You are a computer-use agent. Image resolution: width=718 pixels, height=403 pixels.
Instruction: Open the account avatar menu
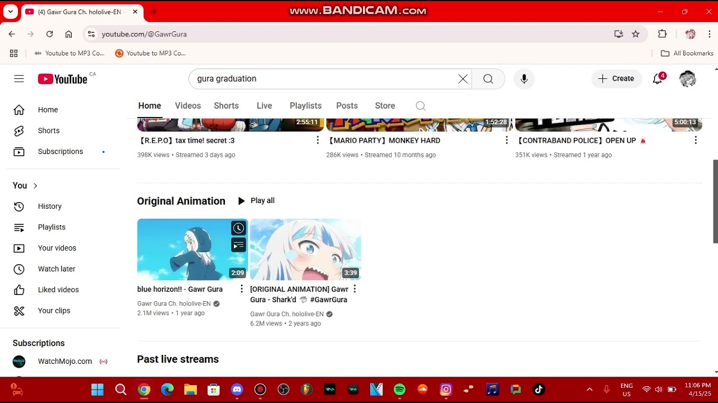[x=688, y=79]
